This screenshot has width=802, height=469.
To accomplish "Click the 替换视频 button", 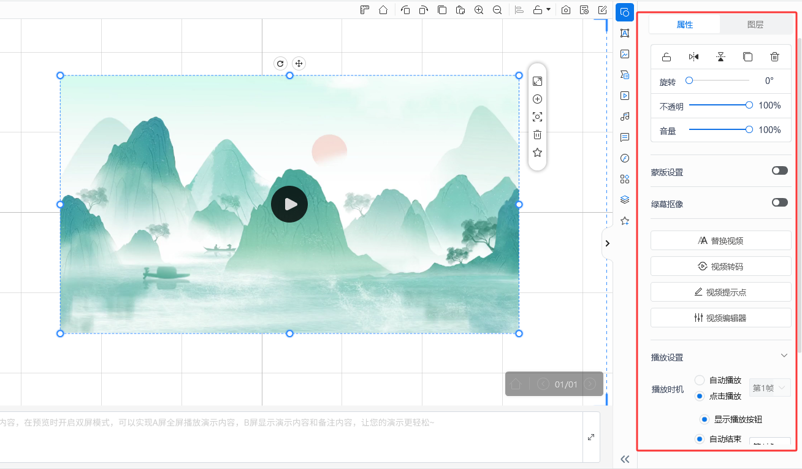I will (720, 241).
